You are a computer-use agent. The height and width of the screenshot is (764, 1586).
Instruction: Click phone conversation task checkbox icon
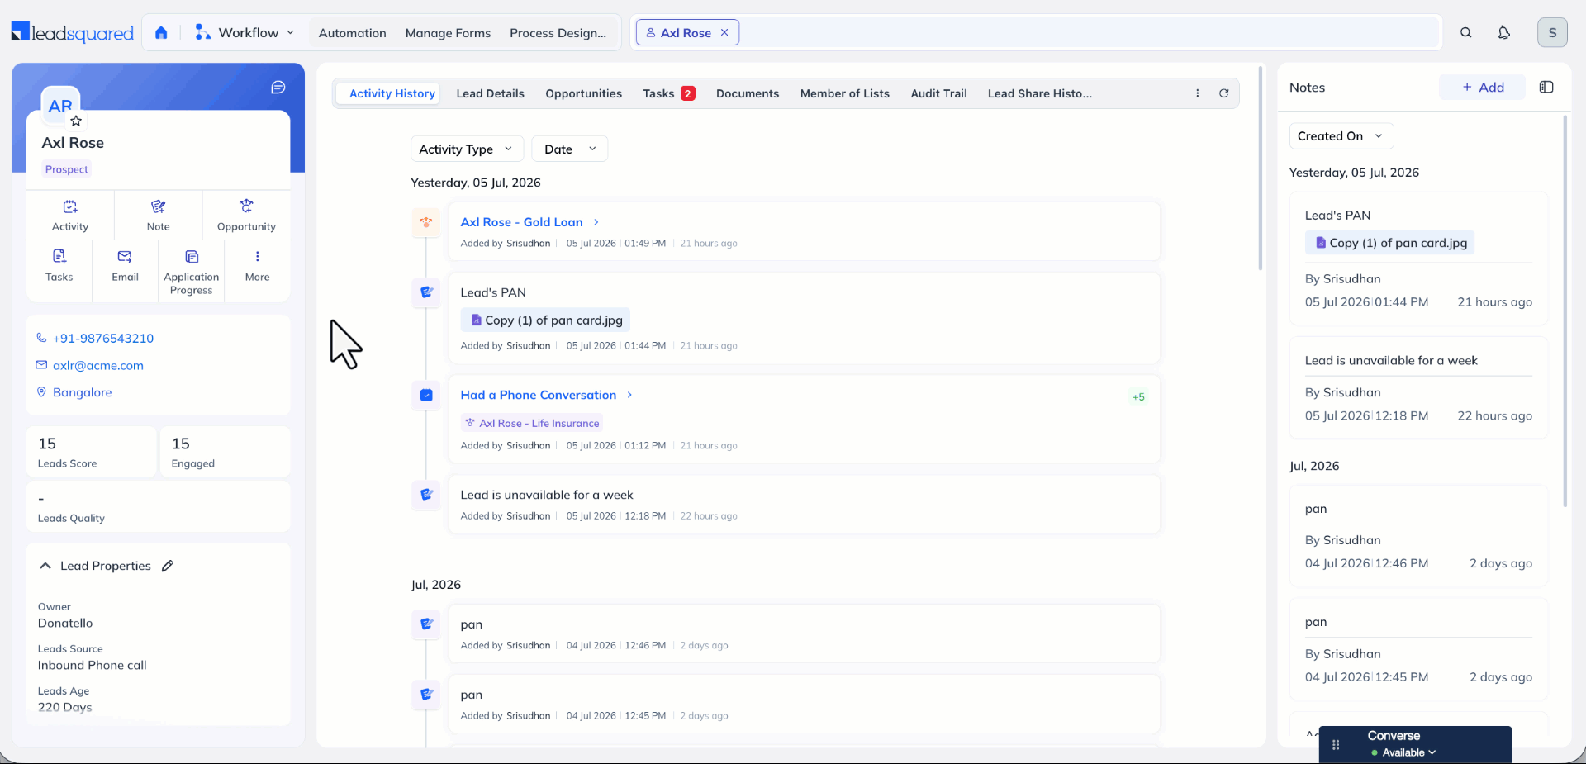click(426, 395)
